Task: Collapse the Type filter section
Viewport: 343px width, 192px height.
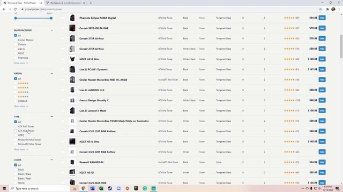Action: 51,117
